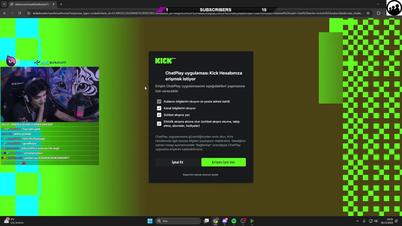Open a new tab with plus button
The height and width of the screenshot is (226, 402).
click(61, 4)
